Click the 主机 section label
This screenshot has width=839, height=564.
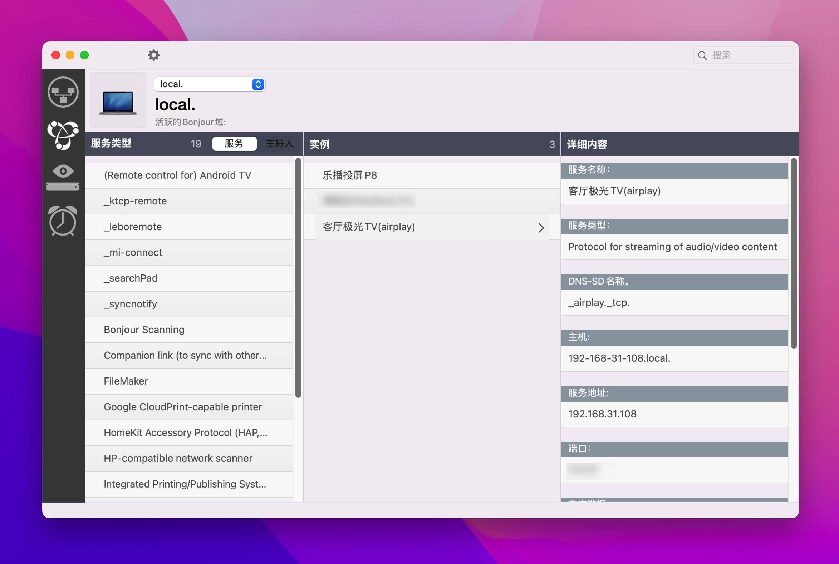pyautogui.click(x=579, y=337)
